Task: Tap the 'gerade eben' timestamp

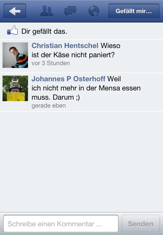Action: [x=49, y=106]
